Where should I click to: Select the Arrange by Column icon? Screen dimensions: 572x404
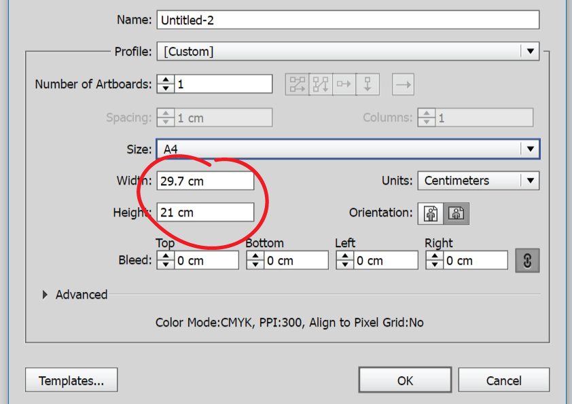pos(368,85)
